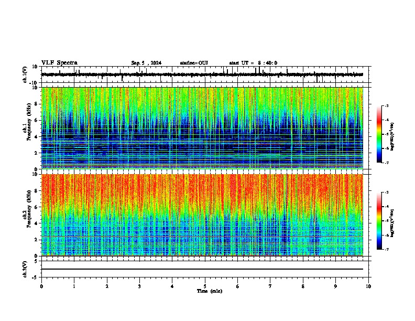Viewport: 415px width, 321px height.
Task: Click time axis tick label "0"
Action: pyautogui.click(x=41, y=286)
